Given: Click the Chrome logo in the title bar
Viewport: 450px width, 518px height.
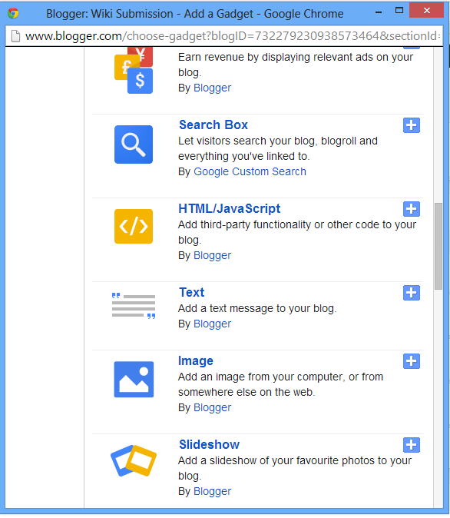Looking at the screenshot, I should [13, 14].
